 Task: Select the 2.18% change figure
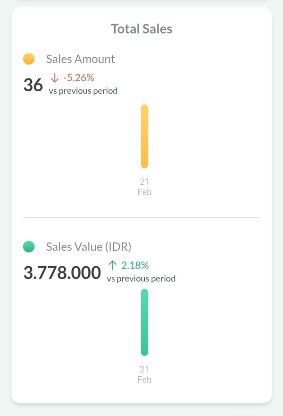point(135,266)
